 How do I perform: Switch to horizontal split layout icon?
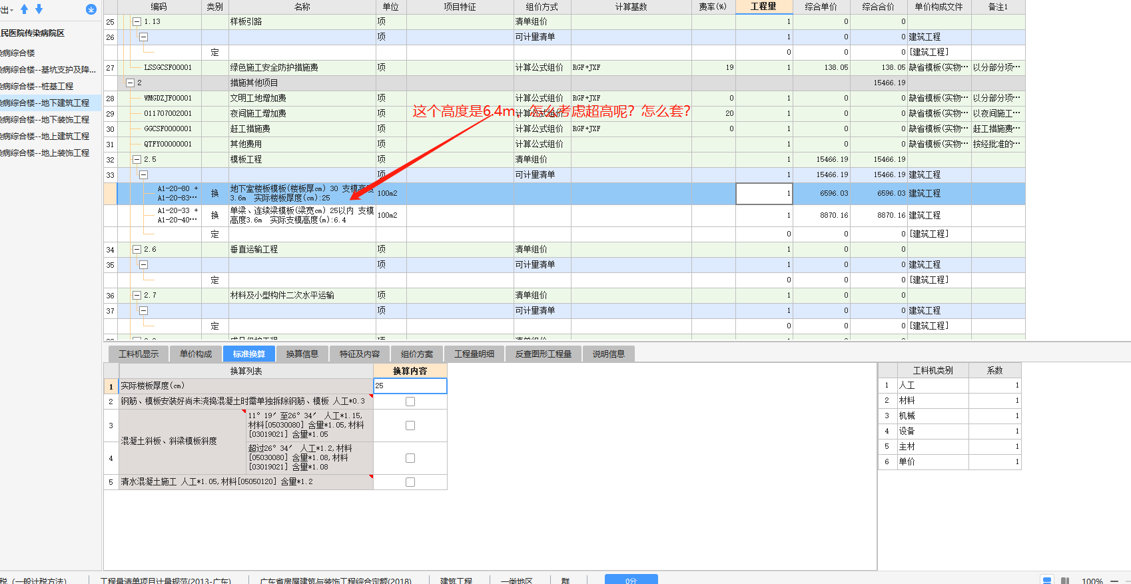(x=1047, y=580)
